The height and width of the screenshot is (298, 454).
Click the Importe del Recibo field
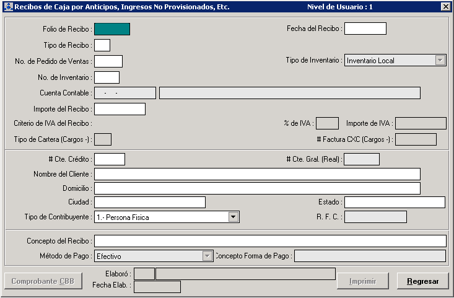pos(120,109)
